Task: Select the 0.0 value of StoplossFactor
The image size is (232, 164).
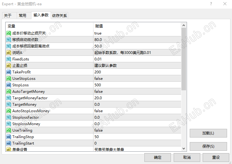Action: pos(97,117)
